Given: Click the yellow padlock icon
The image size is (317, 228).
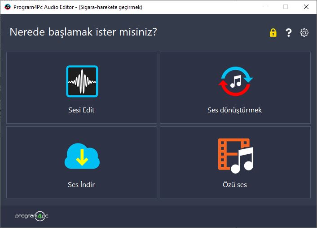Looking at the screenshot, I should tap(273, 32).
